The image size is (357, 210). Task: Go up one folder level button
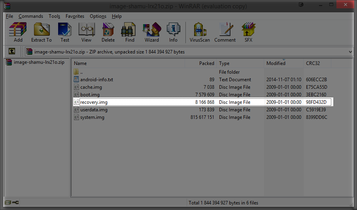click(x=12, y=52)
